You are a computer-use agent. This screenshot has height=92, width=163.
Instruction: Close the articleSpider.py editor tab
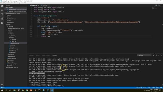(x=38, y=5)
